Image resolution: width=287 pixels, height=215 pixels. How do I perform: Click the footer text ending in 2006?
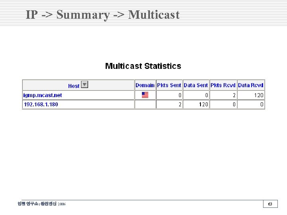tap(41, 204)
